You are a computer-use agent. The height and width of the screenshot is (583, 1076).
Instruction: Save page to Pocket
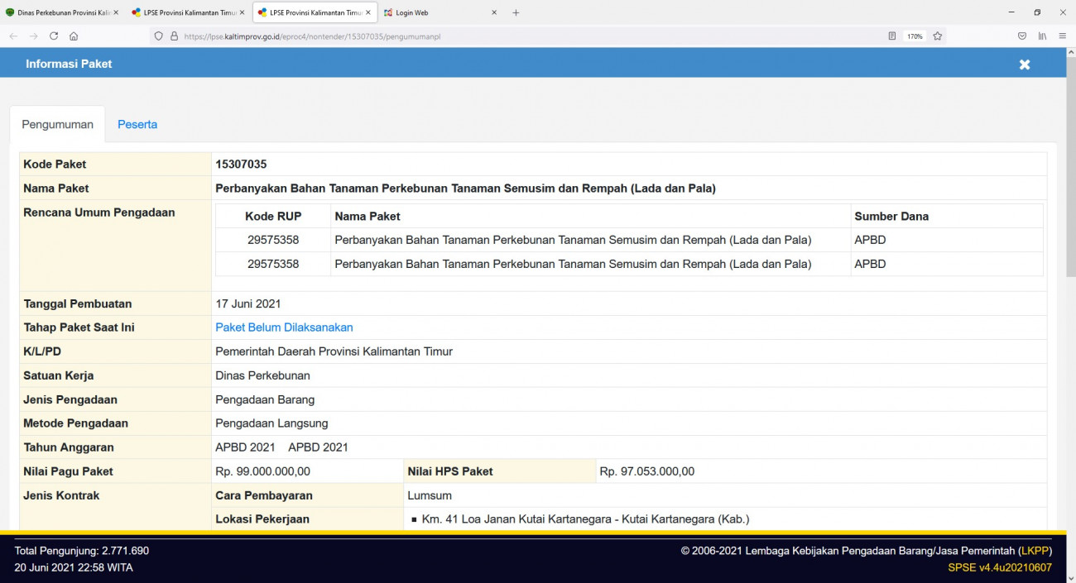coord(1021,36)
